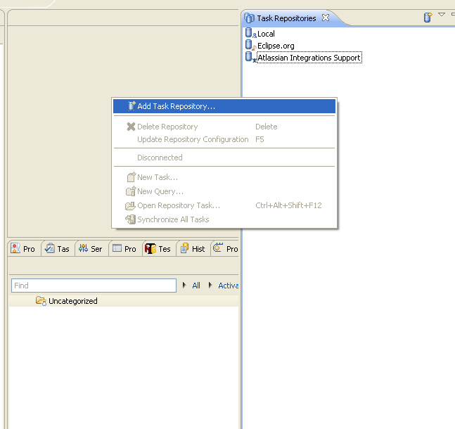
Task: Click the Eclipse.org repository icon
Action: click(250, 45)
